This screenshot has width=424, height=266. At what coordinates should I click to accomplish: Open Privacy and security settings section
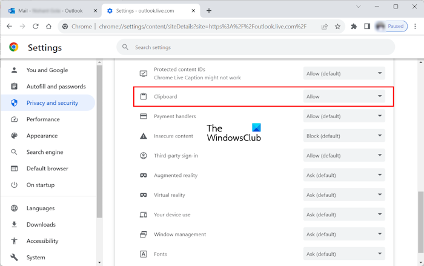(52, 103)
